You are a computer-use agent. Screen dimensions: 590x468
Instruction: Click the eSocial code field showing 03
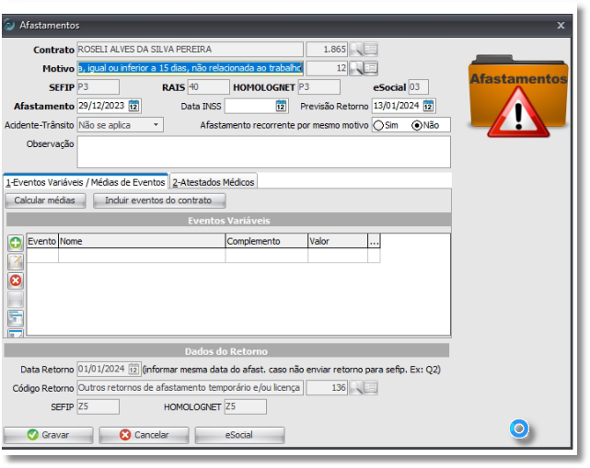click(419, 87)
